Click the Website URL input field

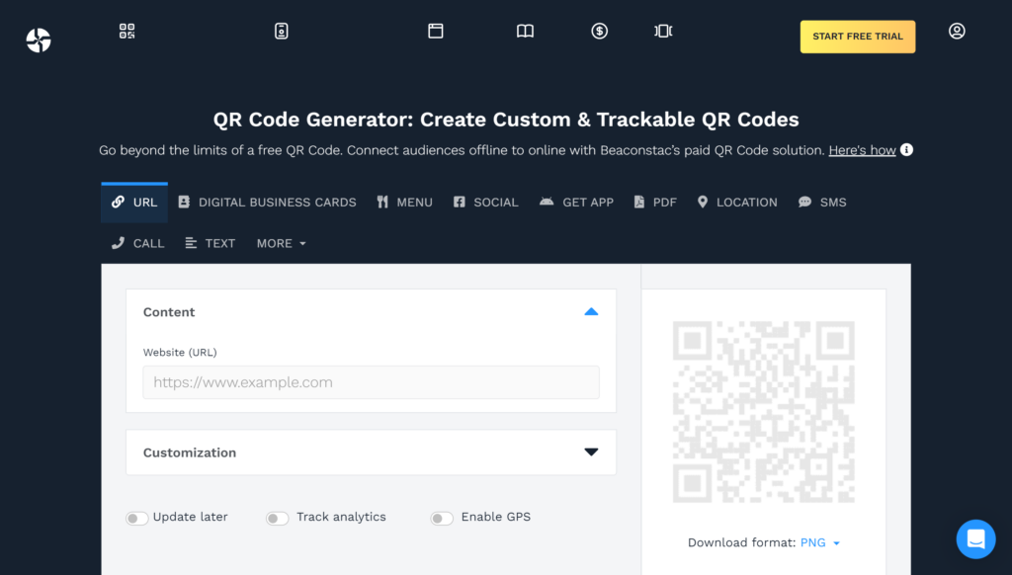(x=371, y=382)
